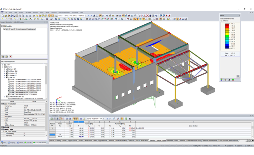Screen dimensions: 254x155
Task: Switch to Nodes - Deformations tab
Action: (x=85, y=141)
